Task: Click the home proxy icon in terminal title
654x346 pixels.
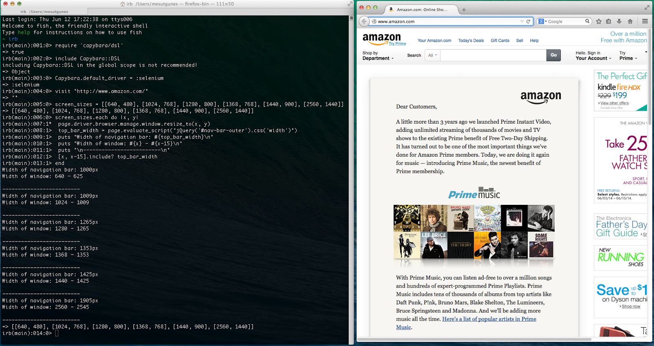Action: (123, 4)
